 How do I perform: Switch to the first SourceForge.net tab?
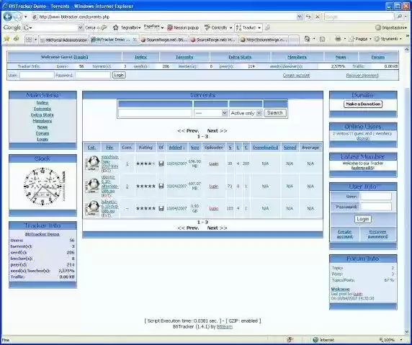click(164, 40)
